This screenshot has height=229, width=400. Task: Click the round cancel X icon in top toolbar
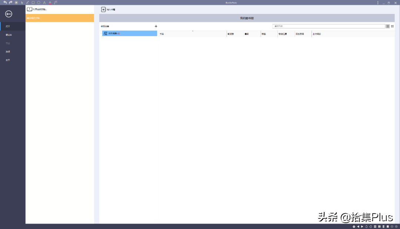click(16, 3)
